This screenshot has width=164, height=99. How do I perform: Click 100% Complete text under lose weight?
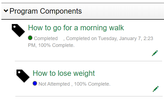pyautogui.click(x=92, y=84)
